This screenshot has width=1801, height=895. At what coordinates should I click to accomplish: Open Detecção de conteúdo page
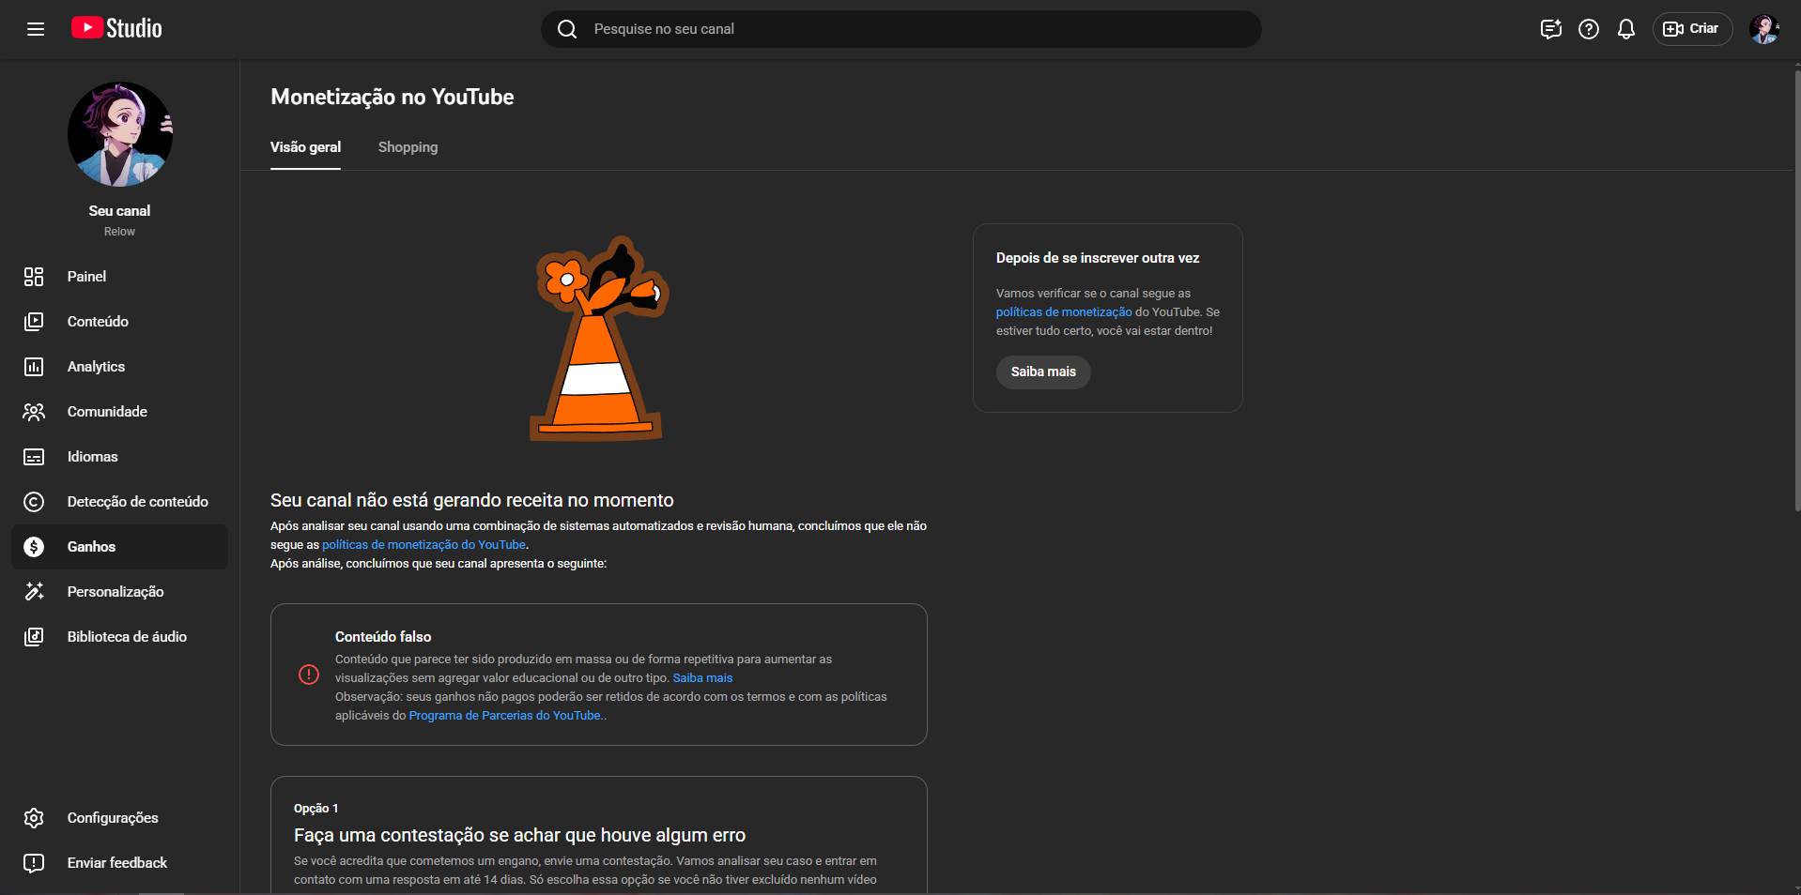pos(119,502)
